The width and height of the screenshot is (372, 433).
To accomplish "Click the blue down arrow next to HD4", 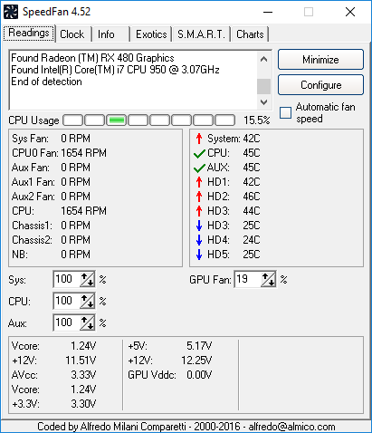I will 199,240.
